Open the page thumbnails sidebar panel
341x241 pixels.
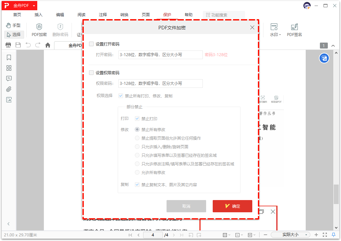coord(9,68)
